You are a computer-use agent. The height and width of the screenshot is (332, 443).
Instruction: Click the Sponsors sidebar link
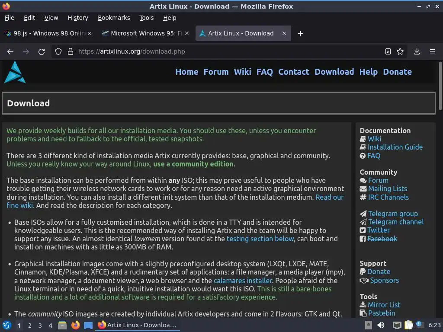tap(385, 280)
